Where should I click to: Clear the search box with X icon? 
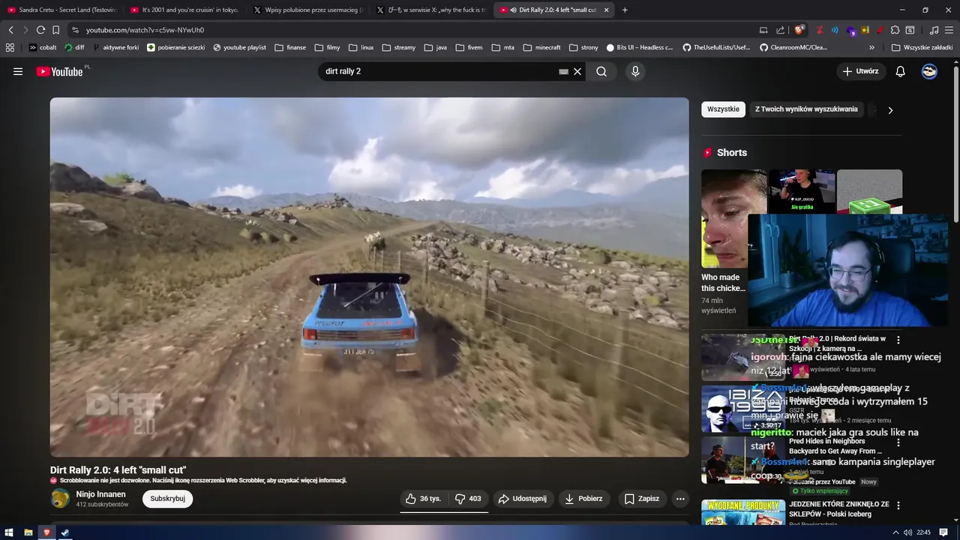point(577,71)
